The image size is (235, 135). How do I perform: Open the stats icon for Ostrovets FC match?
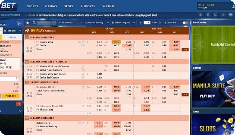click(x=79, y=123)
